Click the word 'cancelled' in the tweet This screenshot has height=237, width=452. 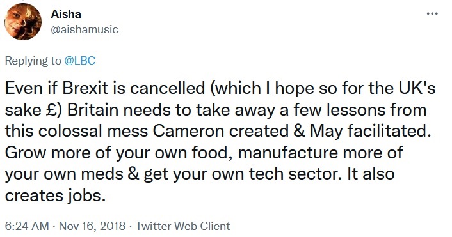coord(167,88)
